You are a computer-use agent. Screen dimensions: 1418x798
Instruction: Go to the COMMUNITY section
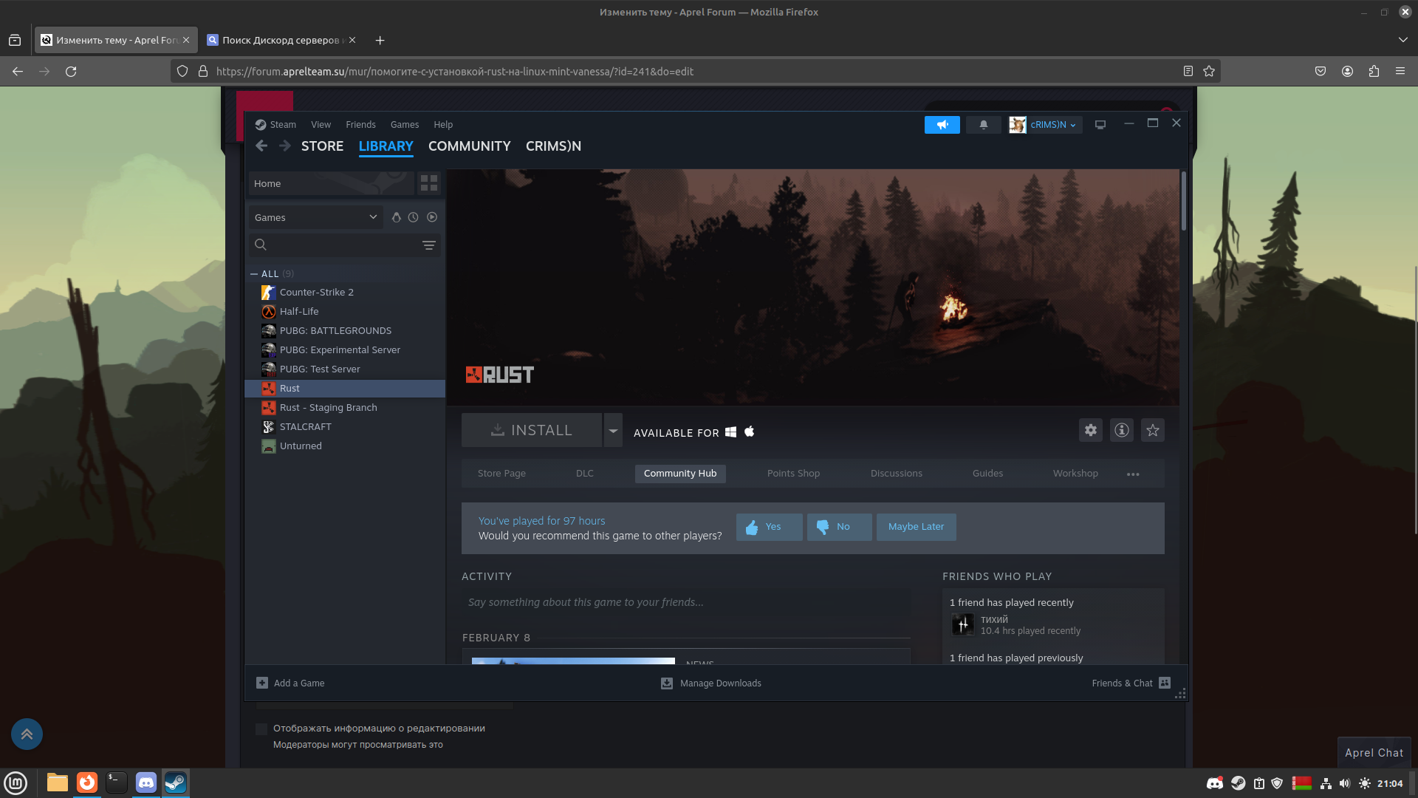(470, 146)
